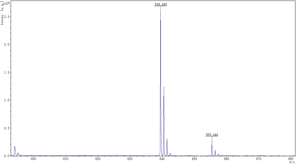This screenshot has height=164, width=296.
Task: Click the x-axis tick label 880
Action: pyautogui.click(x=291, y=159)
